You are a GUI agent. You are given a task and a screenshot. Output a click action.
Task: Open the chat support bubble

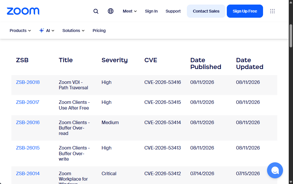[x=275, y=170]
